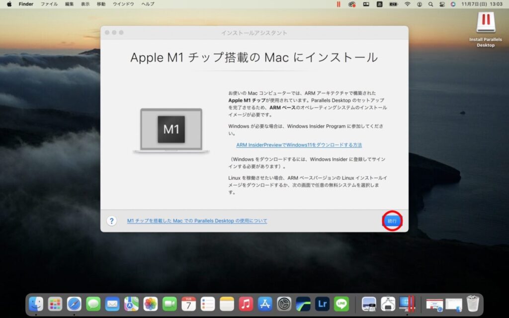The width and height of the screenshot is (509, 318).
Task: Launch Music from the Dock
Action: (246, 304)
